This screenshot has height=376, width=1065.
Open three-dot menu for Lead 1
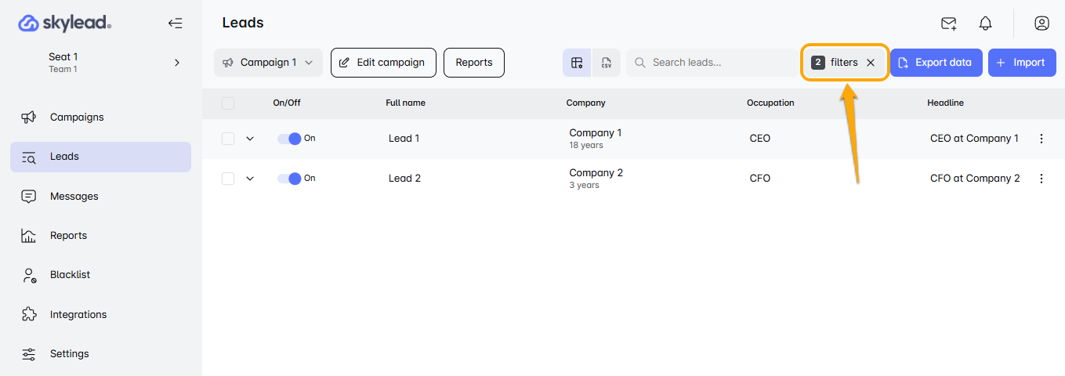click(1041, 139)
